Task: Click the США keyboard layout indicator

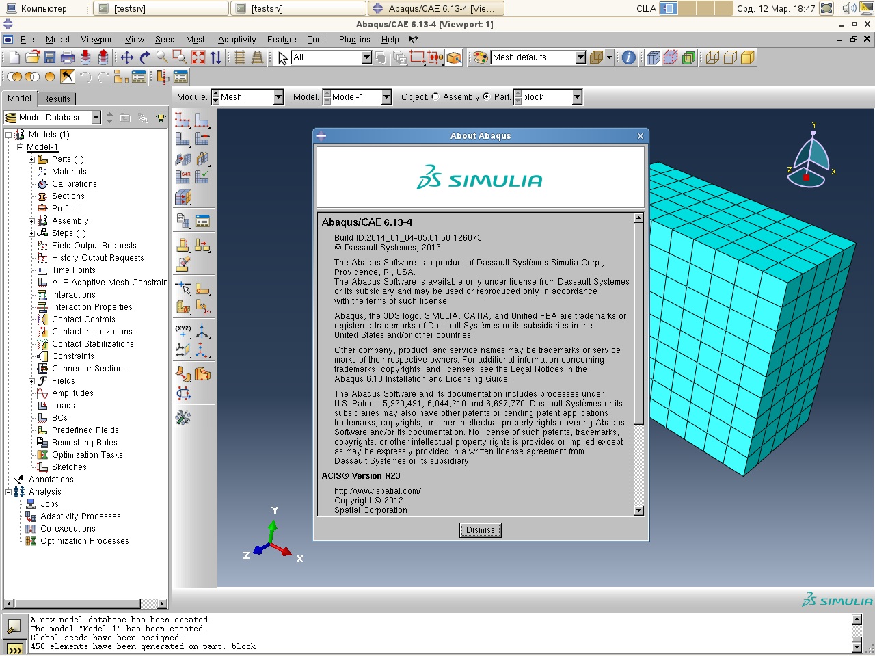Action: [x=646, y=8]
